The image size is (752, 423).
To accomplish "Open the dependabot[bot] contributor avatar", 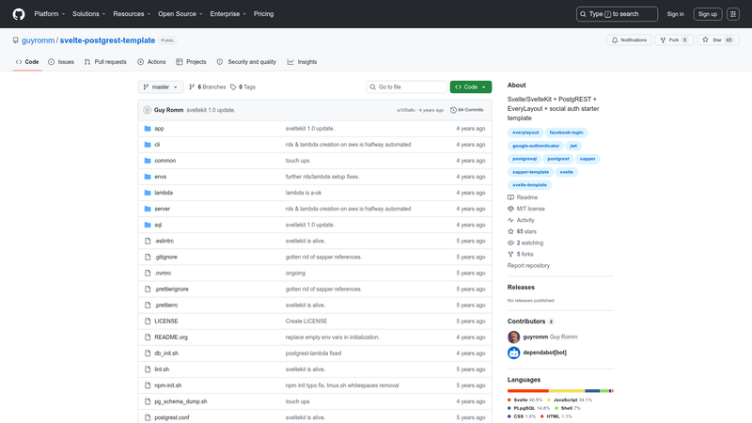I will point(513,352).
